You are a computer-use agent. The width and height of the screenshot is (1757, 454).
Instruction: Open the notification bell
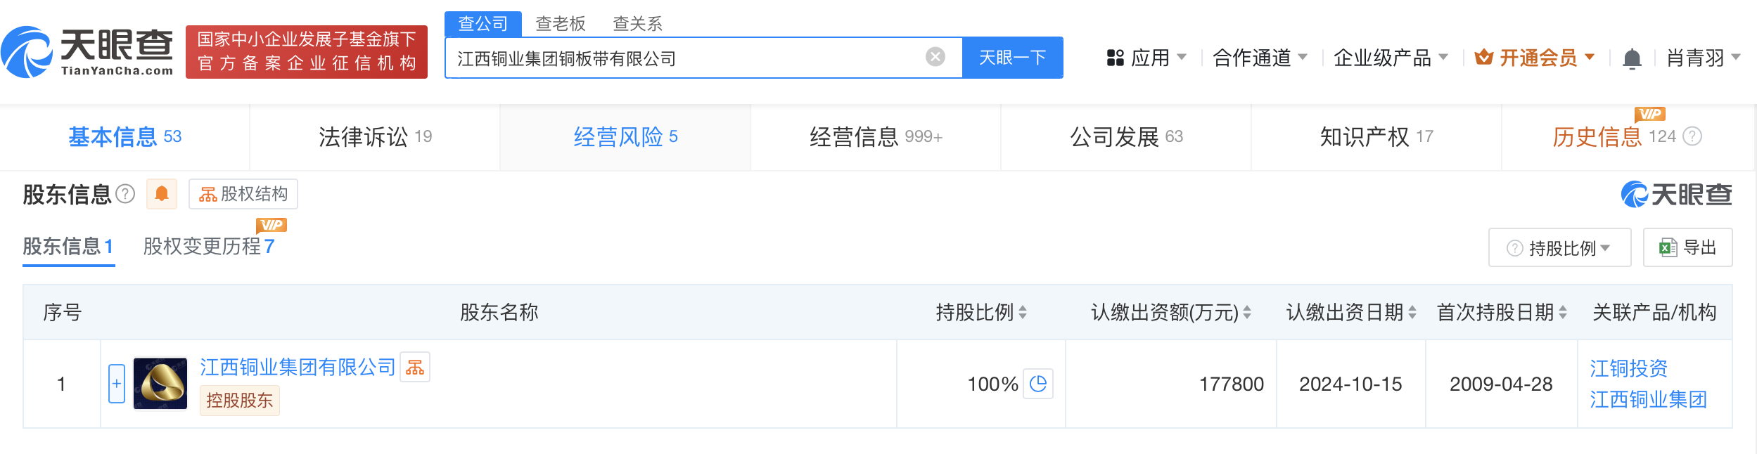point(1633,58)
